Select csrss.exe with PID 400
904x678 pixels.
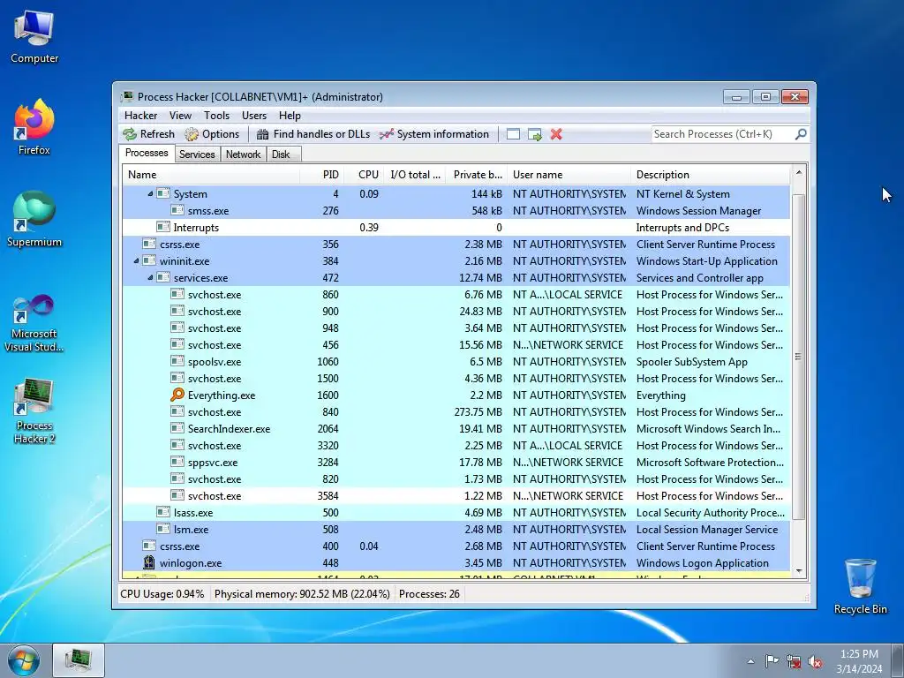(456, 546)
